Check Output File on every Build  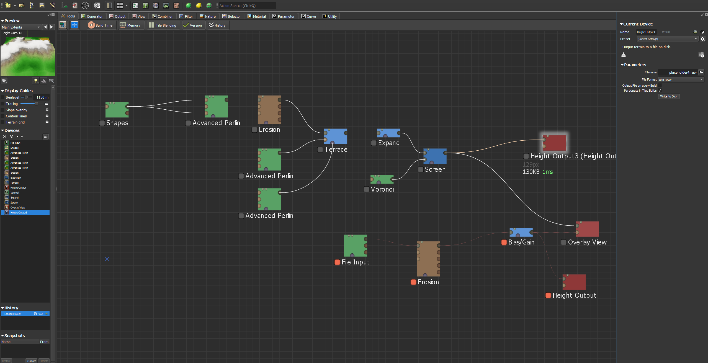tap(660, 86)
